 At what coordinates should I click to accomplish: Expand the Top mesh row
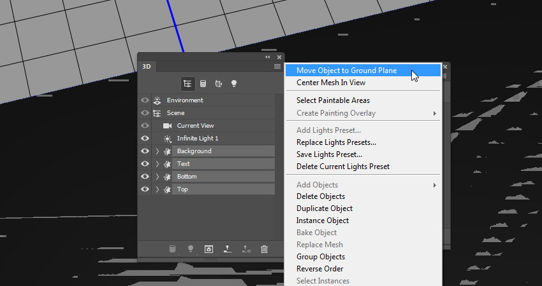157,189
